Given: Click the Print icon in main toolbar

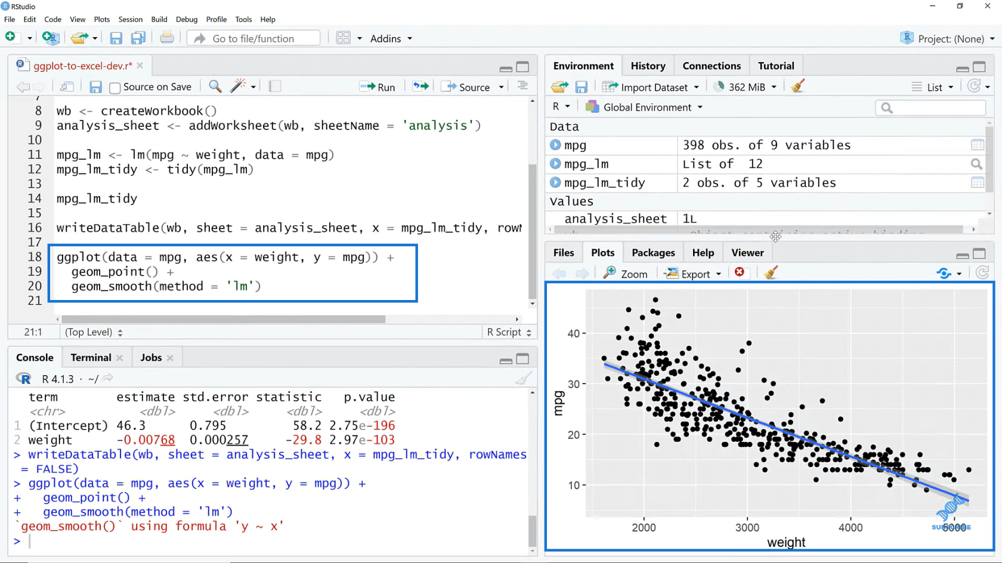Looking at the screenshot, I should pyautogui.click(x=167, y=38).
